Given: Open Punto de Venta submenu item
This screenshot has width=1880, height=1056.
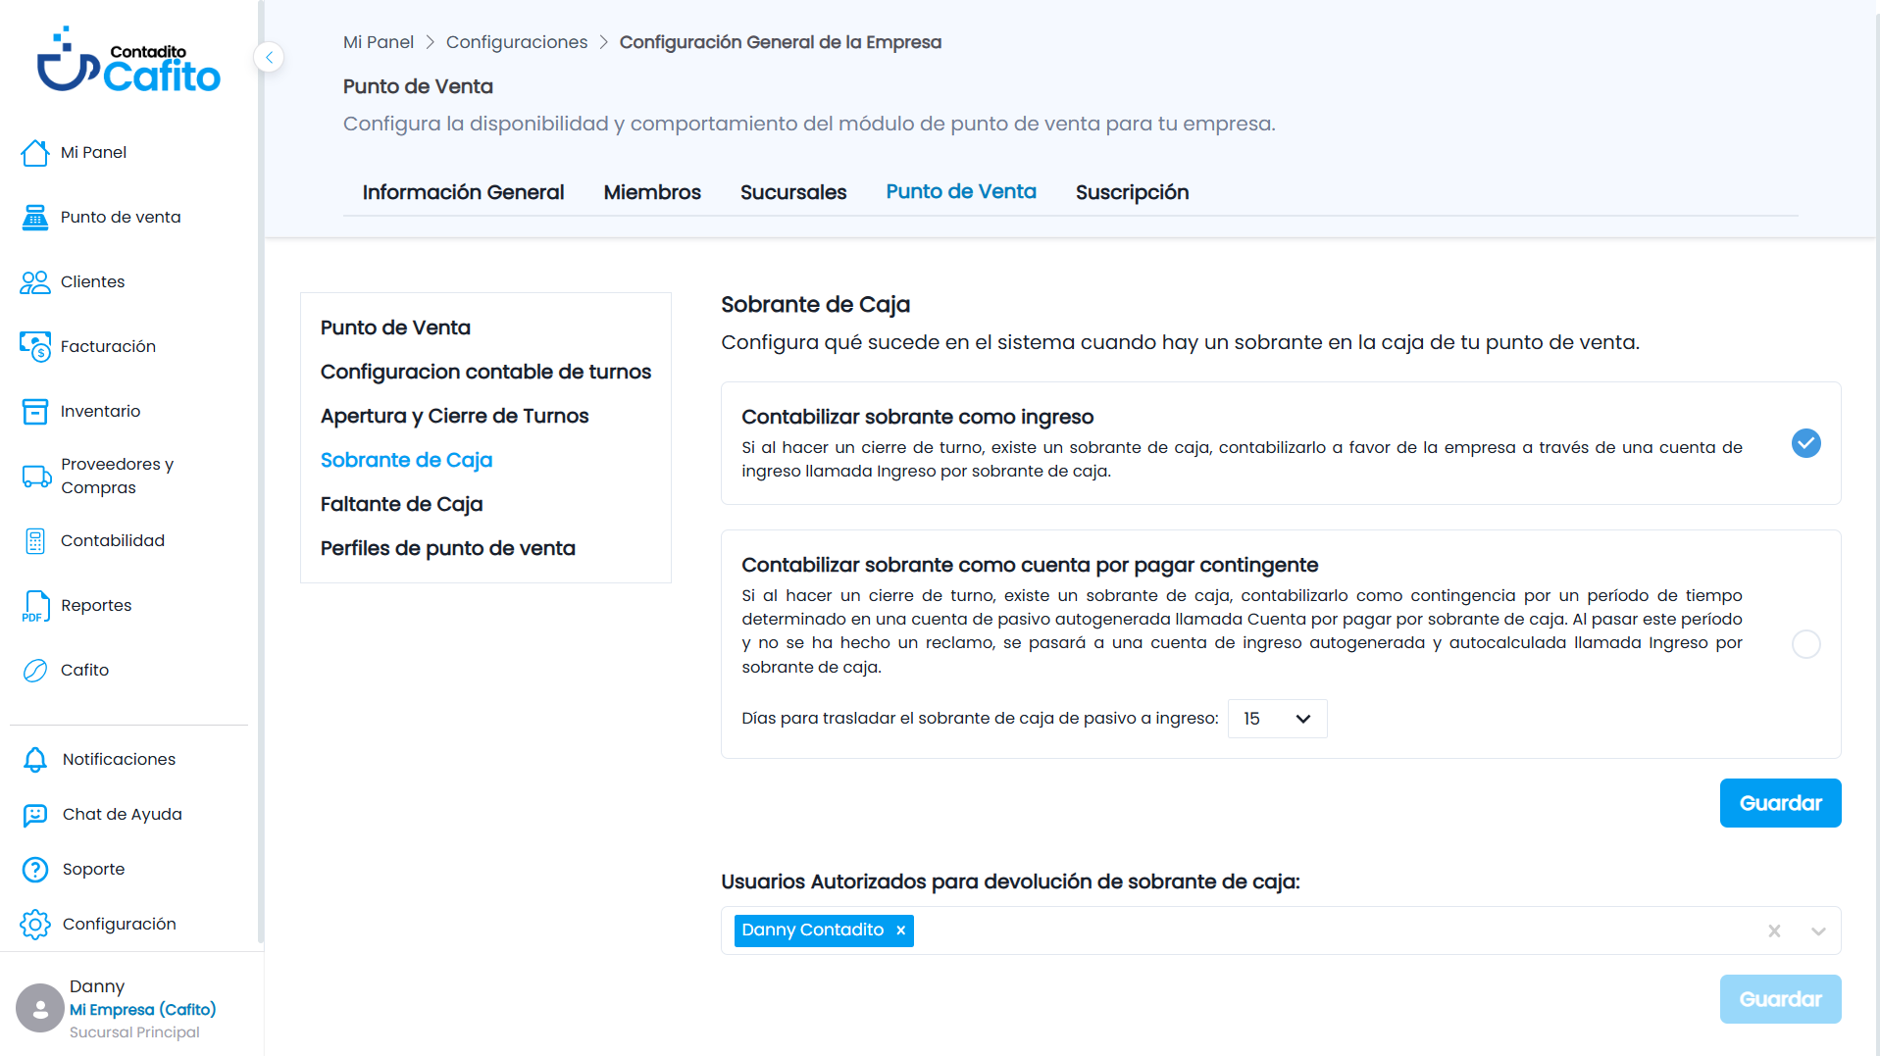Looking at the screenshot, I should point(395,327).
